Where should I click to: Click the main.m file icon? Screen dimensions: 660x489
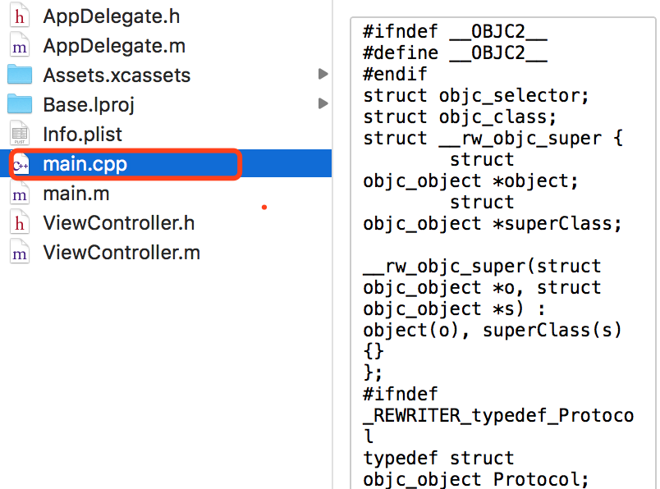(x=20, y=193)
